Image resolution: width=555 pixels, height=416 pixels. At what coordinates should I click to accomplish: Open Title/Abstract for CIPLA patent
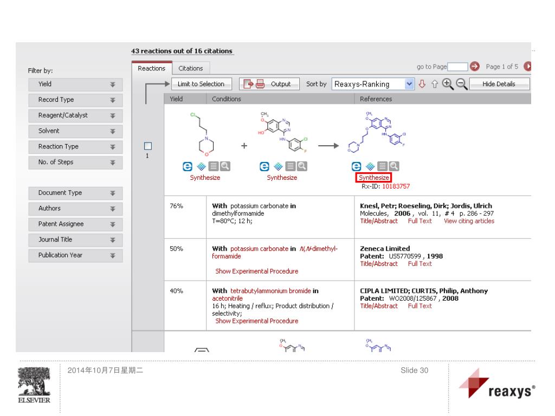pyautogui.click(x=379, y=306)
